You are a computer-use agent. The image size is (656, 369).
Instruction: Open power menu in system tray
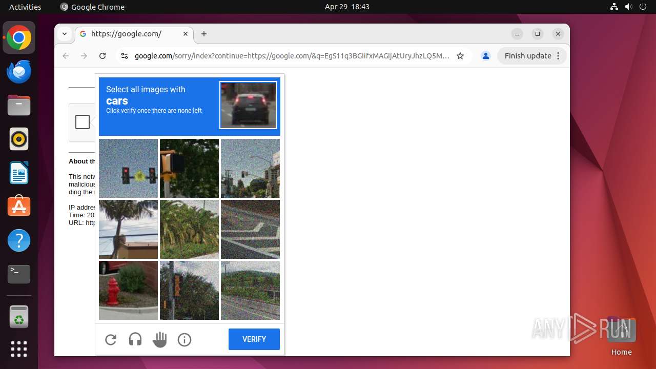pyautogui.click(x=643, y=7)
